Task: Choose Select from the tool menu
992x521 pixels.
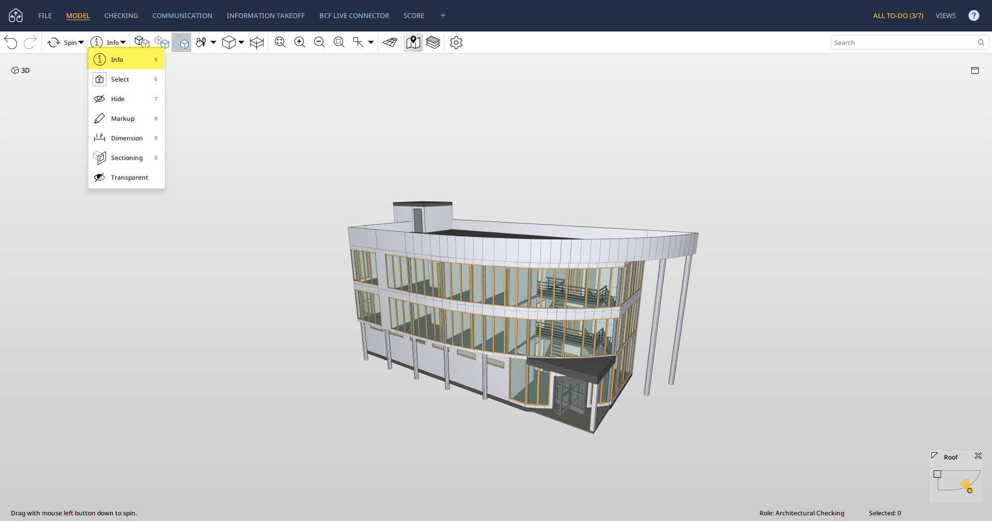Action: [126, 79]
